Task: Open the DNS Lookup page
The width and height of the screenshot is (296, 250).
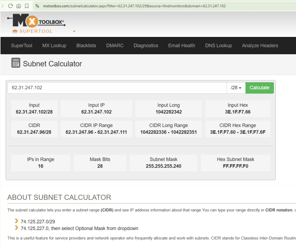Action: pos(219,46)
